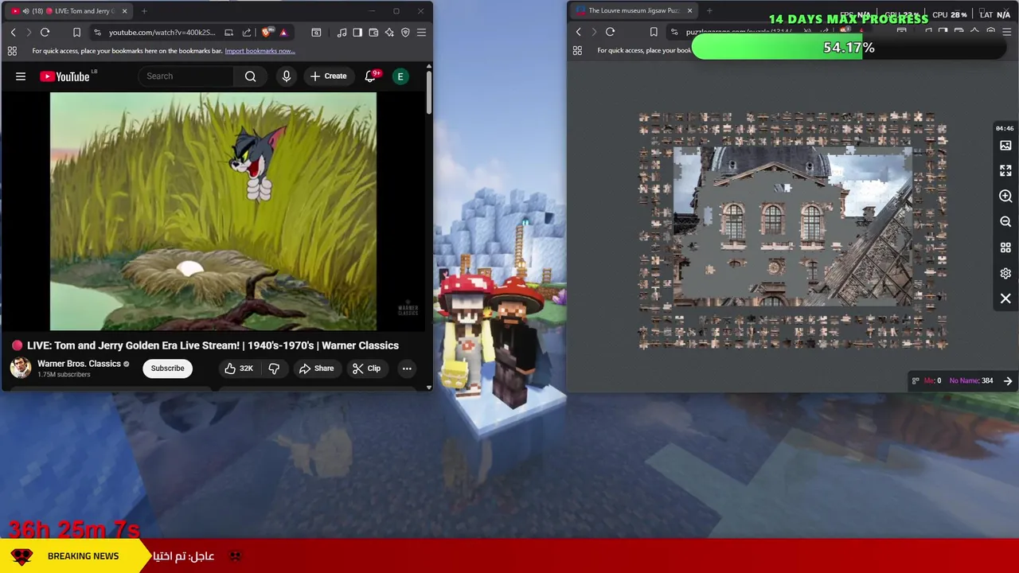Open apps grid on puzzle window bookmarks bar
The width and height of the screenshot is (1019, 573).
tap(577, 51)
